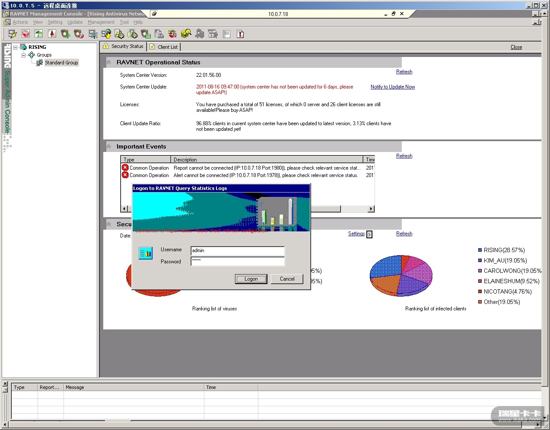The image size is (550, 430).
Task: Click the RISING root node globe icon
Action: (x=24, y=47)
